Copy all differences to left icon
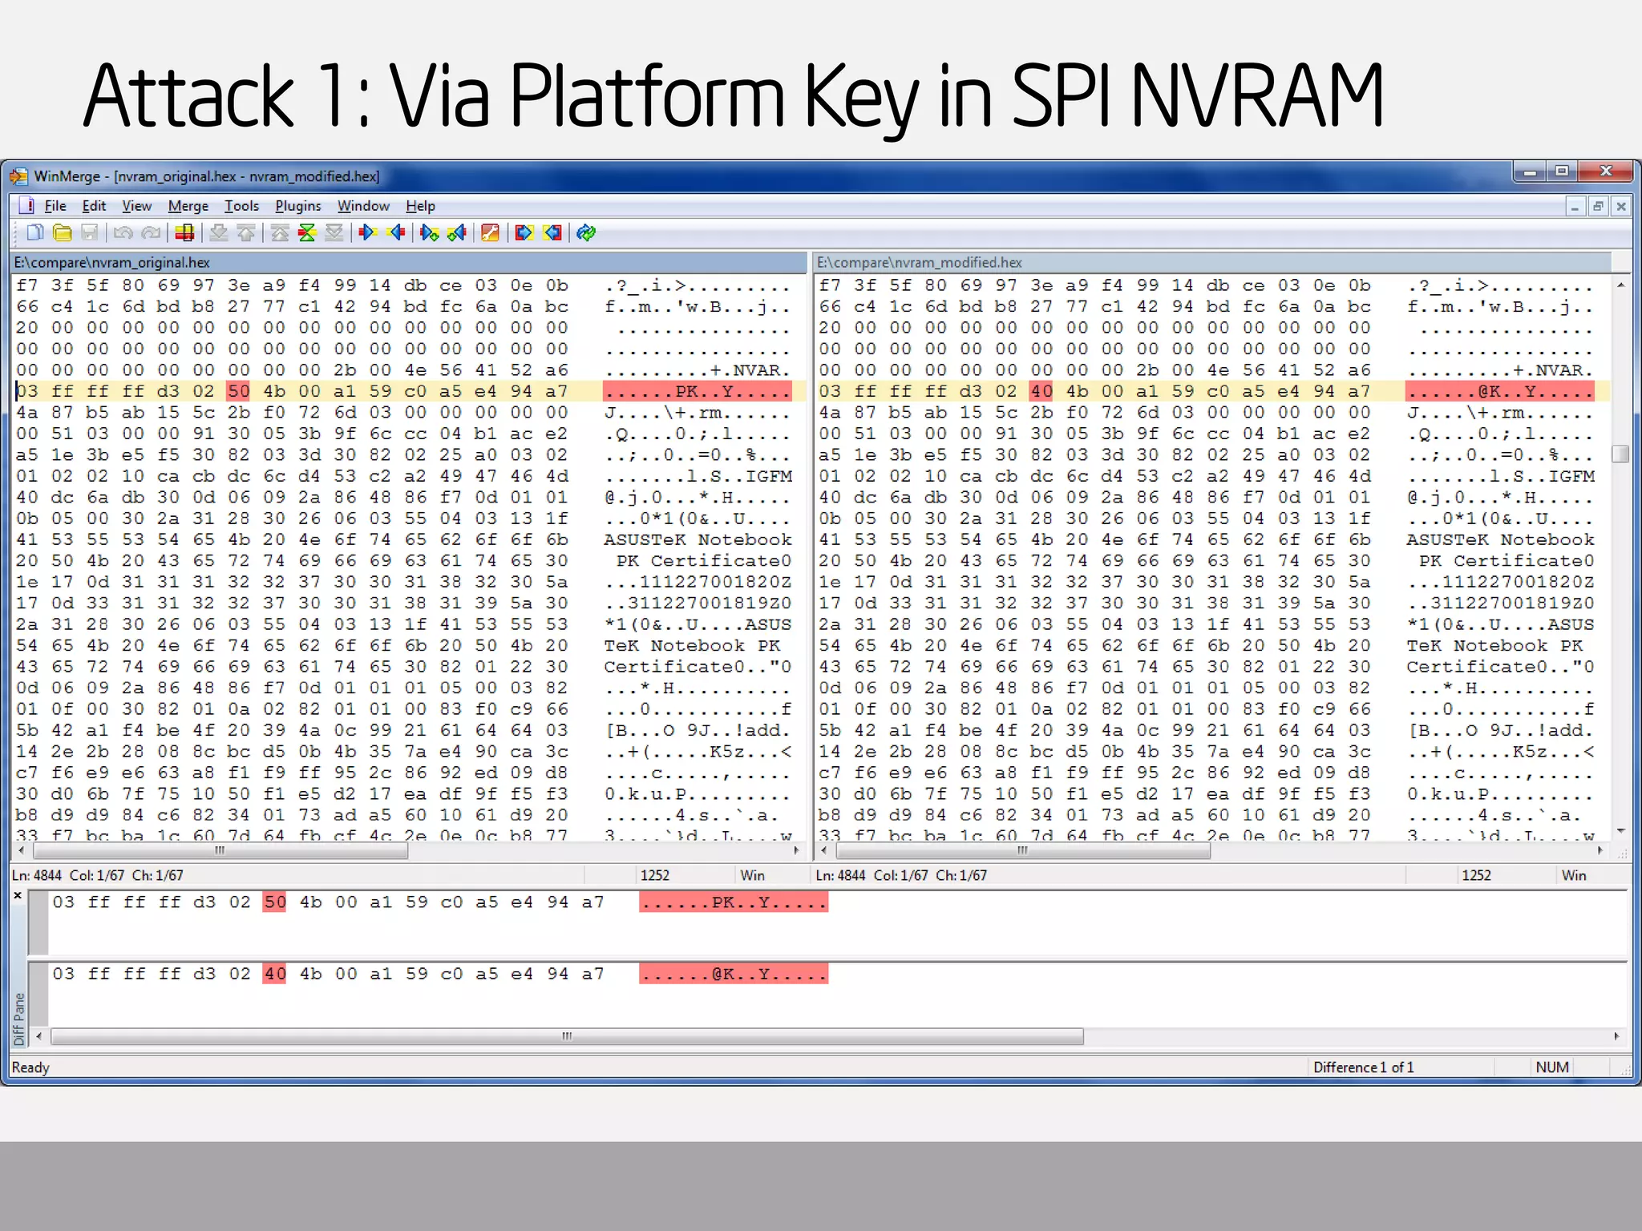 552,232
